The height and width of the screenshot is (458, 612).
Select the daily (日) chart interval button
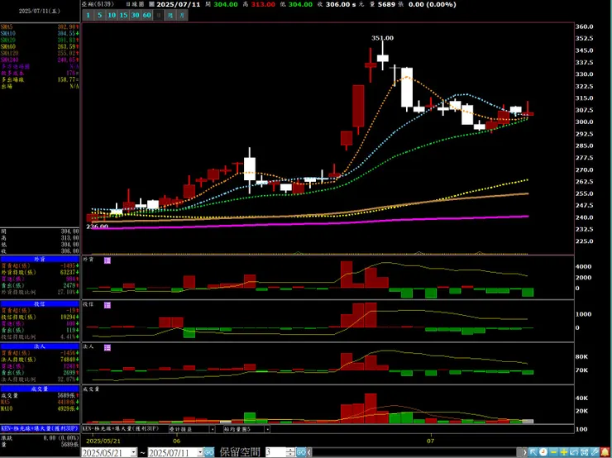point(159,15)
